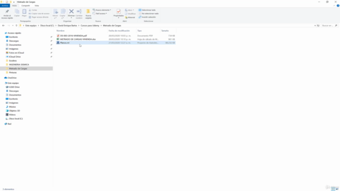Click the help question mark icon
340x191 pixels.
click(338, 6)
